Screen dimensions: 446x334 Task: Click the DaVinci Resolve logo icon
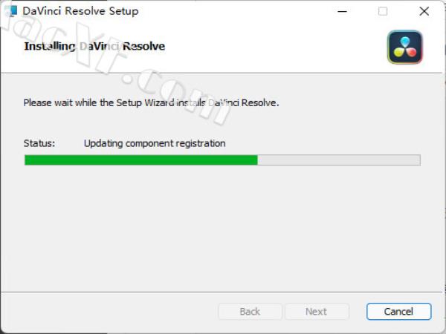[x=405, y=48]
